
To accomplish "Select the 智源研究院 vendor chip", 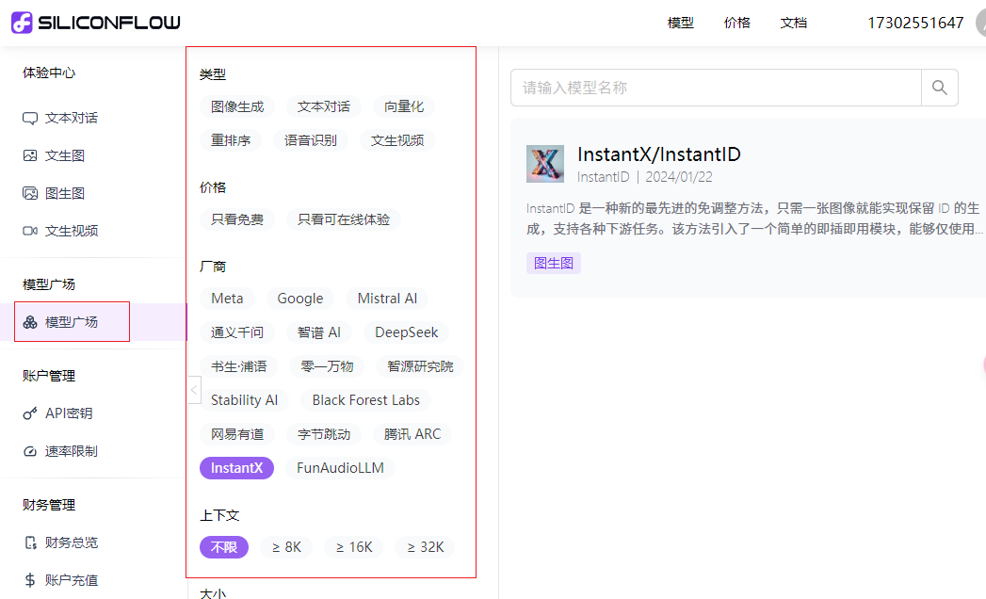I will click(420, 366).
